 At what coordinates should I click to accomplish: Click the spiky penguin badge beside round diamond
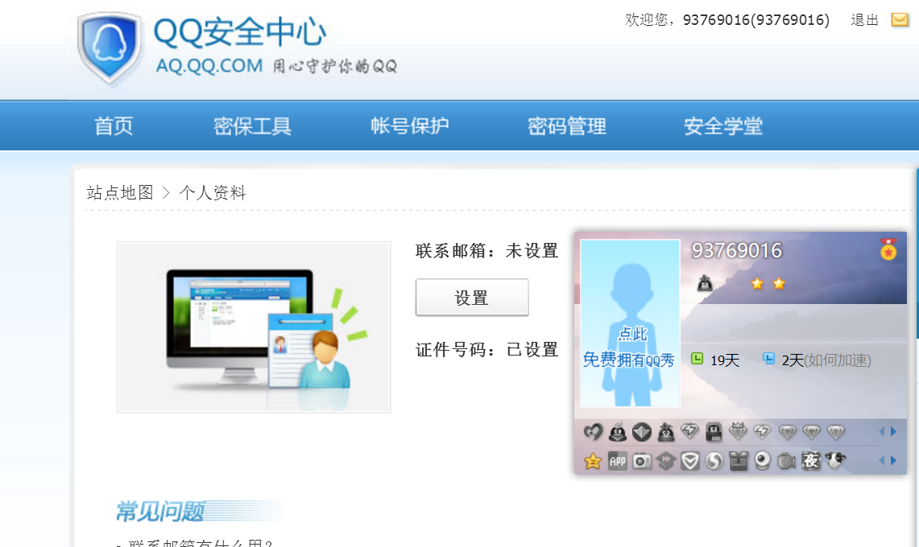click(x=666, y=432)
